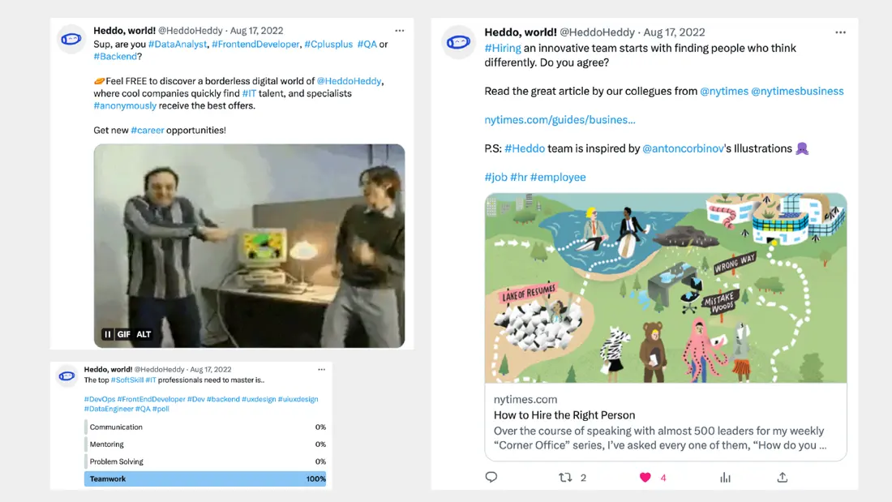
Task: Open the #SoftSkill hashtag in the poll tweet
Action: coord(127,380)
